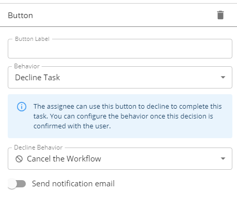Viewport: 237px width, 206px height.
Task: Open the Behavior dropdown showing Decline Task
Action: tap(120, 77)
